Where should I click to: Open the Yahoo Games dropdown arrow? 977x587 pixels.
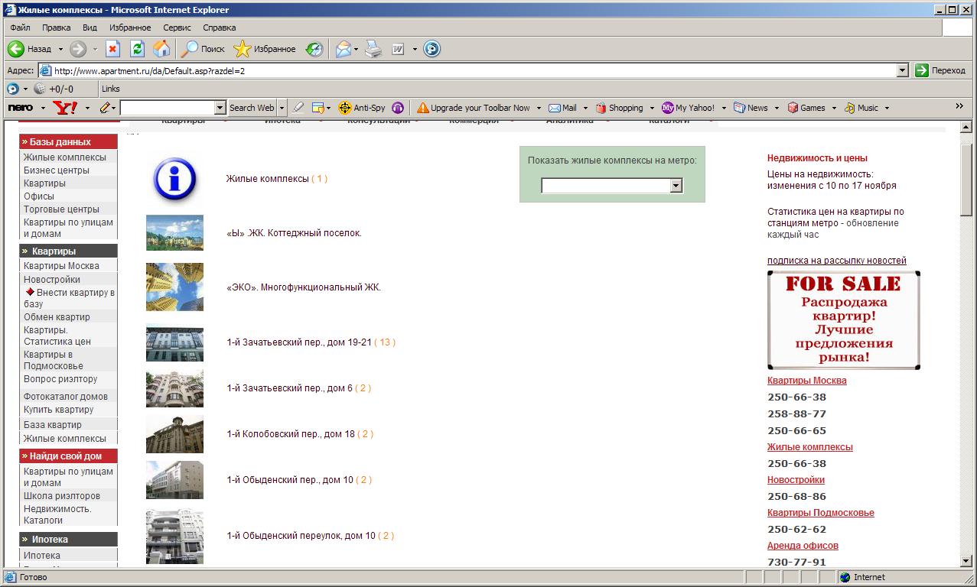point(834,108)
